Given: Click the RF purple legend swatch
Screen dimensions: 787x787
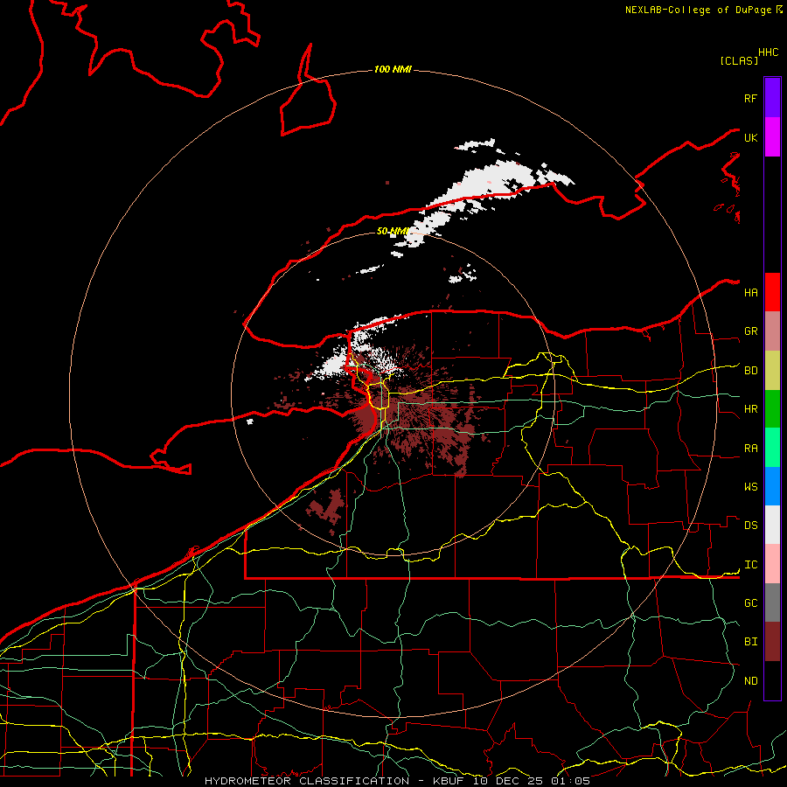Looking at the screenshot, I should click(x=772, y=98).
